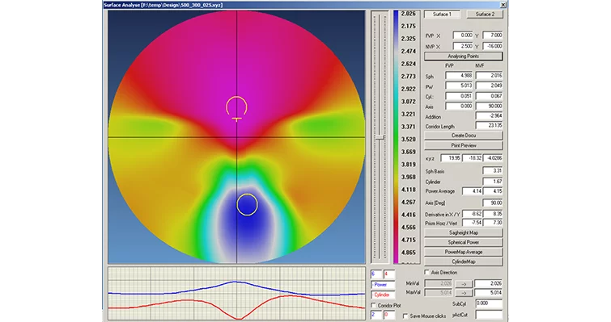
Task: Click the empty yActCut field
Action: pyautogui.click(x=489, y=315)
